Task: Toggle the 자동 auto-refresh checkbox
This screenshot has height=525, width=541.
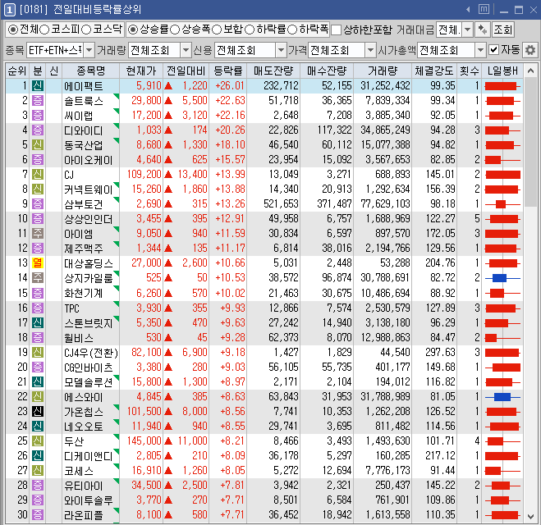Action: 493,50
